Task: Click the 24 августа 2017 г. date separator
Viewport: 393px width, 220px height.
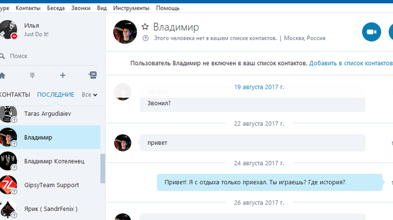Action: (259, 163)
